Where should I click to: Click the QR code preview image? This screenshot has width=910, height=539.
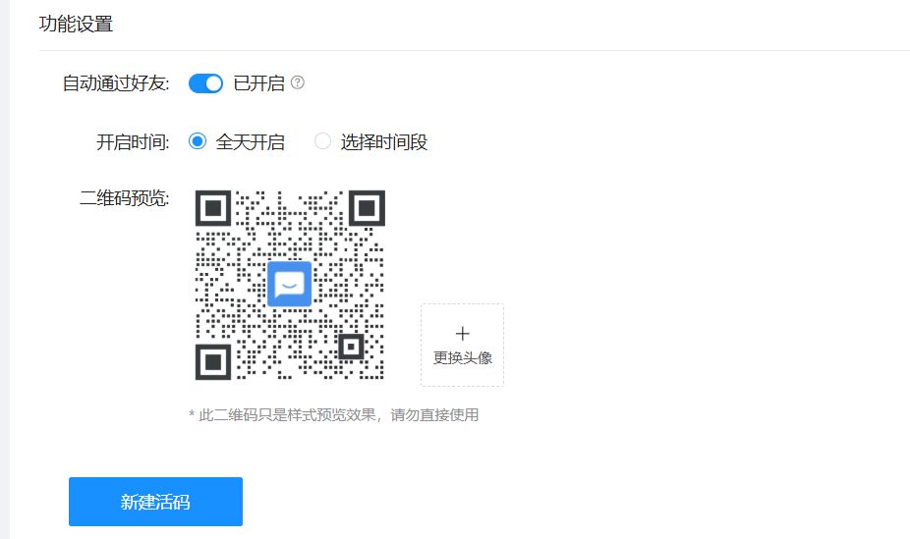pos(290,285)
